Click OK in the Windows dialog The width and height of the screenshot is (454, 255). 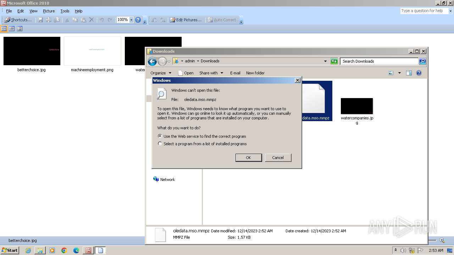(248, 158)
